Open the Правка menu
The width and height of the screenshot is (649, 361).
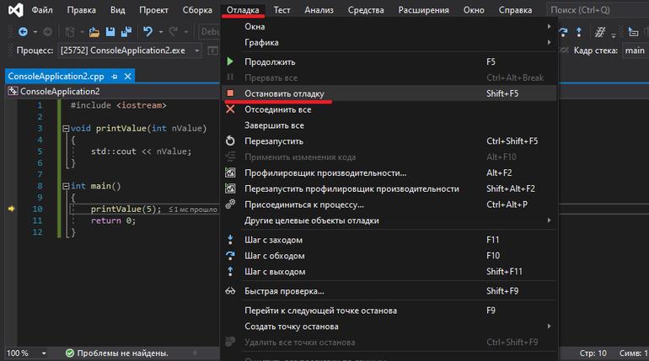81,10
